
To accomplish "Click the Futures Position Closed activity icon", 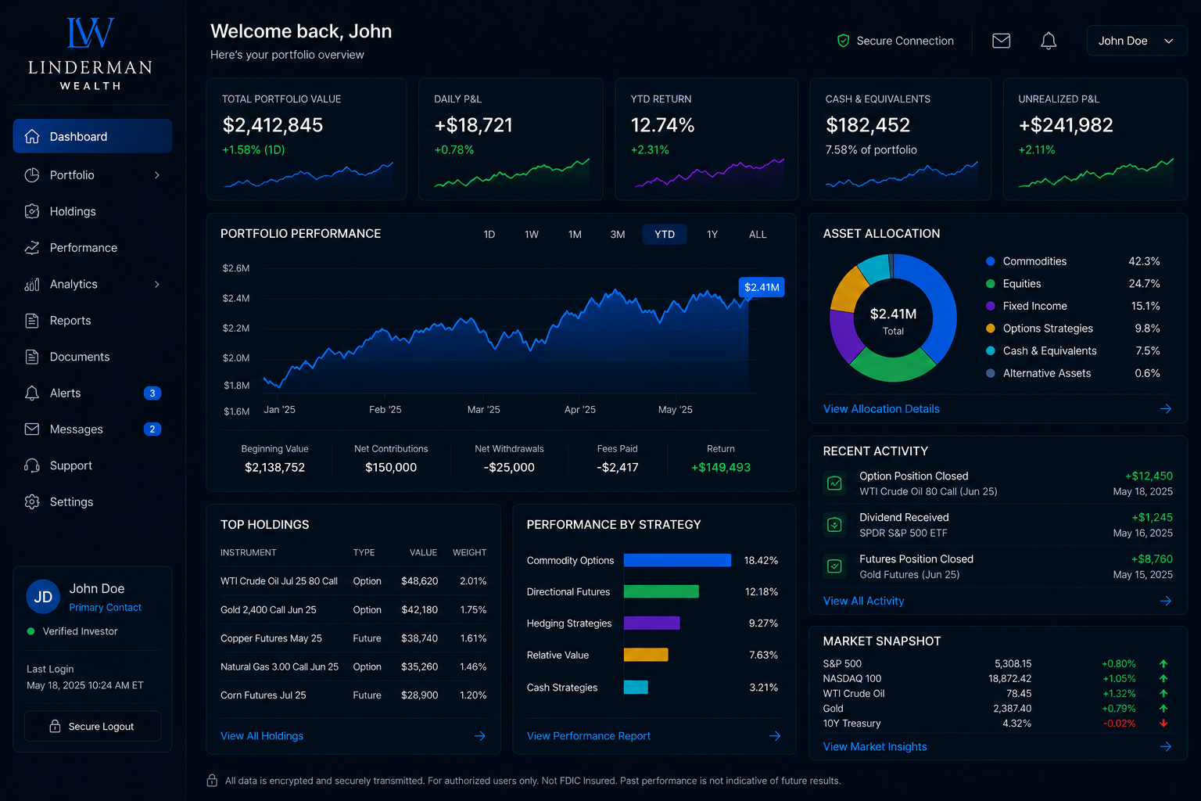I will click(x=835, y=566).
